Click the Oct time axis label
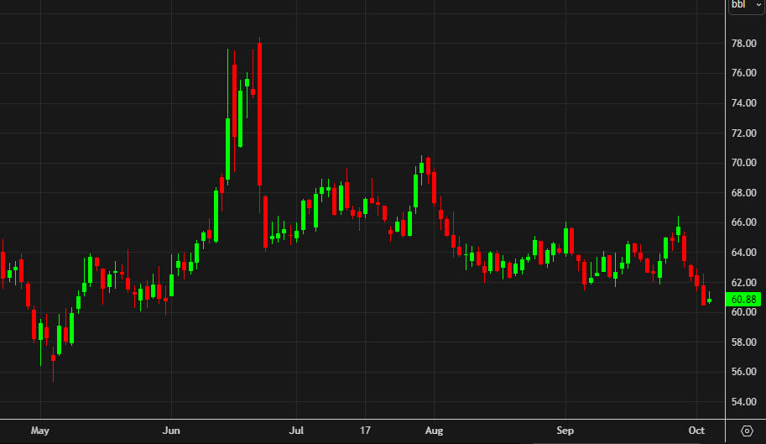 [x=697, y=431]
